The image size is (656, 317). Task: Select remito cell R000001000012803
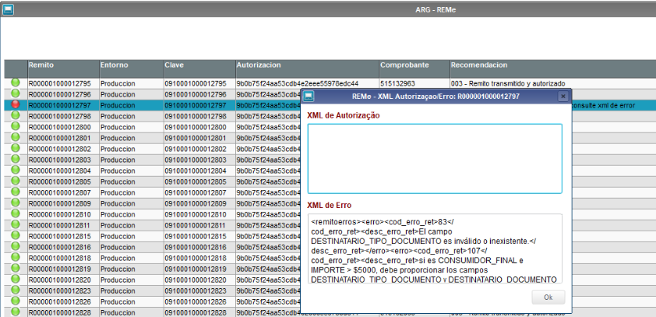pyautogui.click(x=63, y=160)
